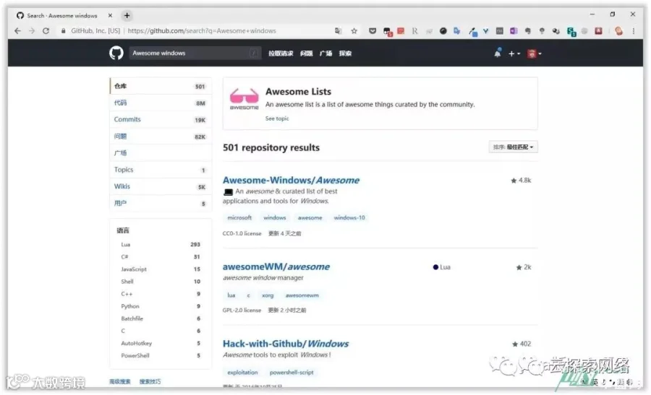The width and height of the screenshot is (651, 395).
Task: Click the OneNote extension icon in toolbar
Action: [514, 30]
